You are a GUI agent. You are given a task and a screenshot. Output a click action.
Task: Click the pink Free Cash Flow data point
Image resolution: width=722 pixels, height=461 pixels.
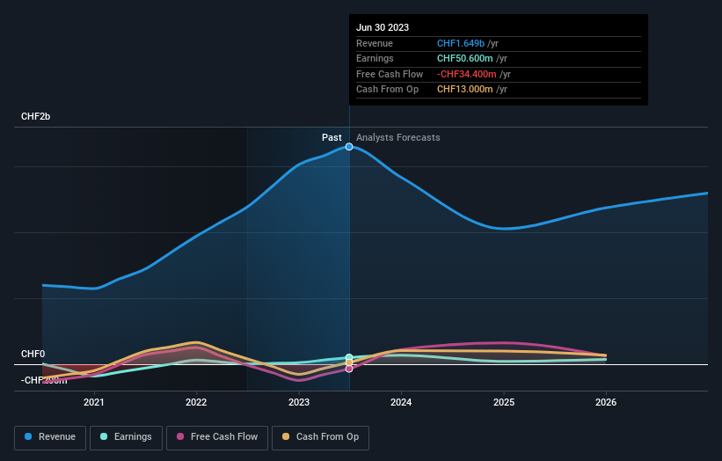(349, 369)
